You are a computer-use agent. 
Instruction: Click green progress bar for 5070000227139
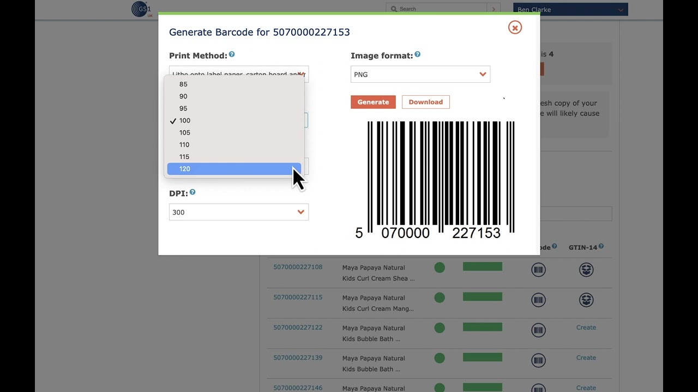(483, 357)
